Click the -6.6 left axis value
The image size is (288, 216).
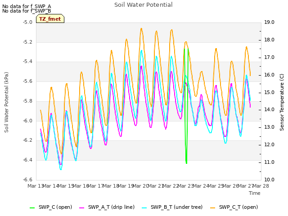click(27, 180)
